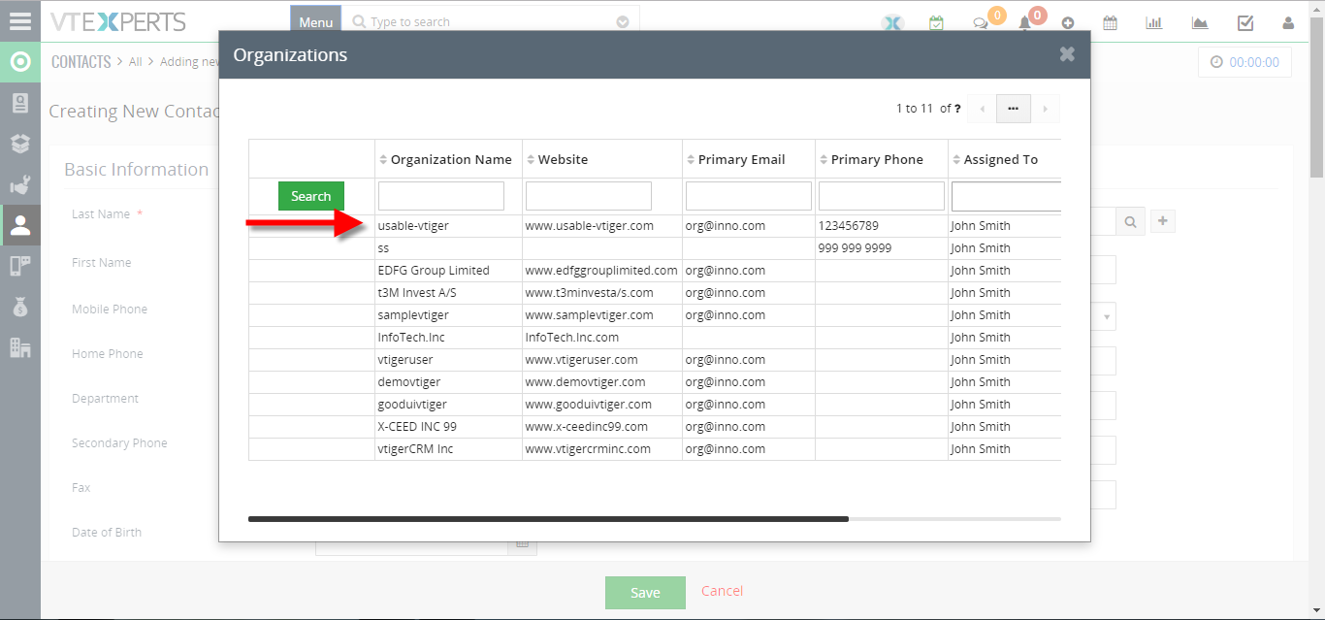Image resolution: width=1325 pixels, height=620 pixels.
Task: Select X-CEED INC 99
Action: click(x=417, y=427)
